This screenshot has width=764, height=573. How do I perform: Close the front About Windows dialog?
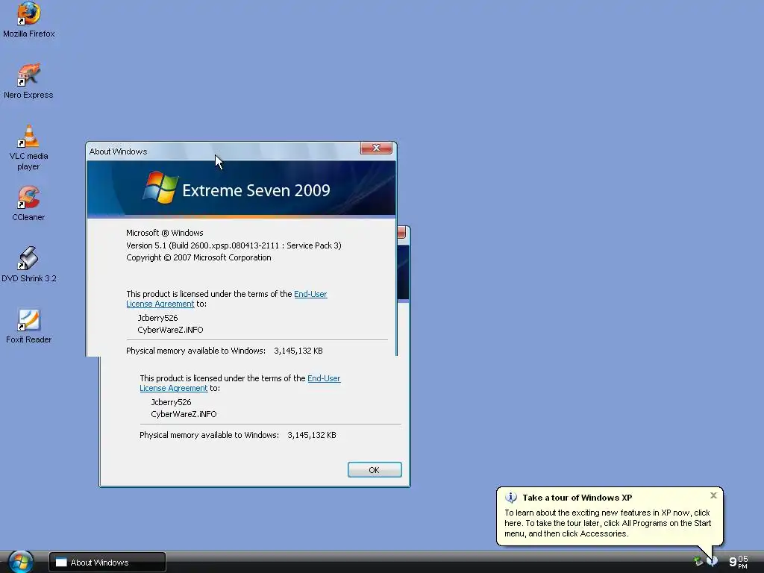tap(376, 148)
